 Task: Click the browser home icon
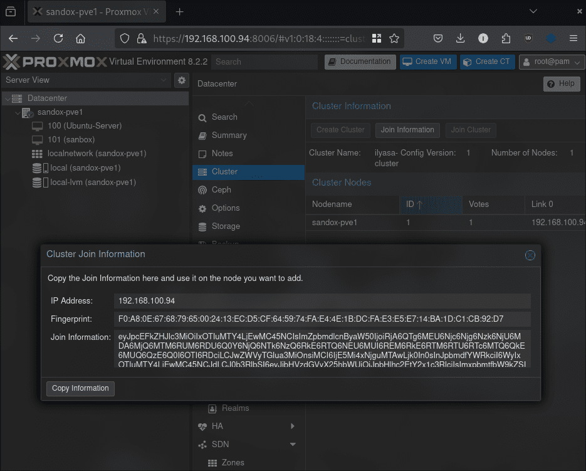pos(80,38)
